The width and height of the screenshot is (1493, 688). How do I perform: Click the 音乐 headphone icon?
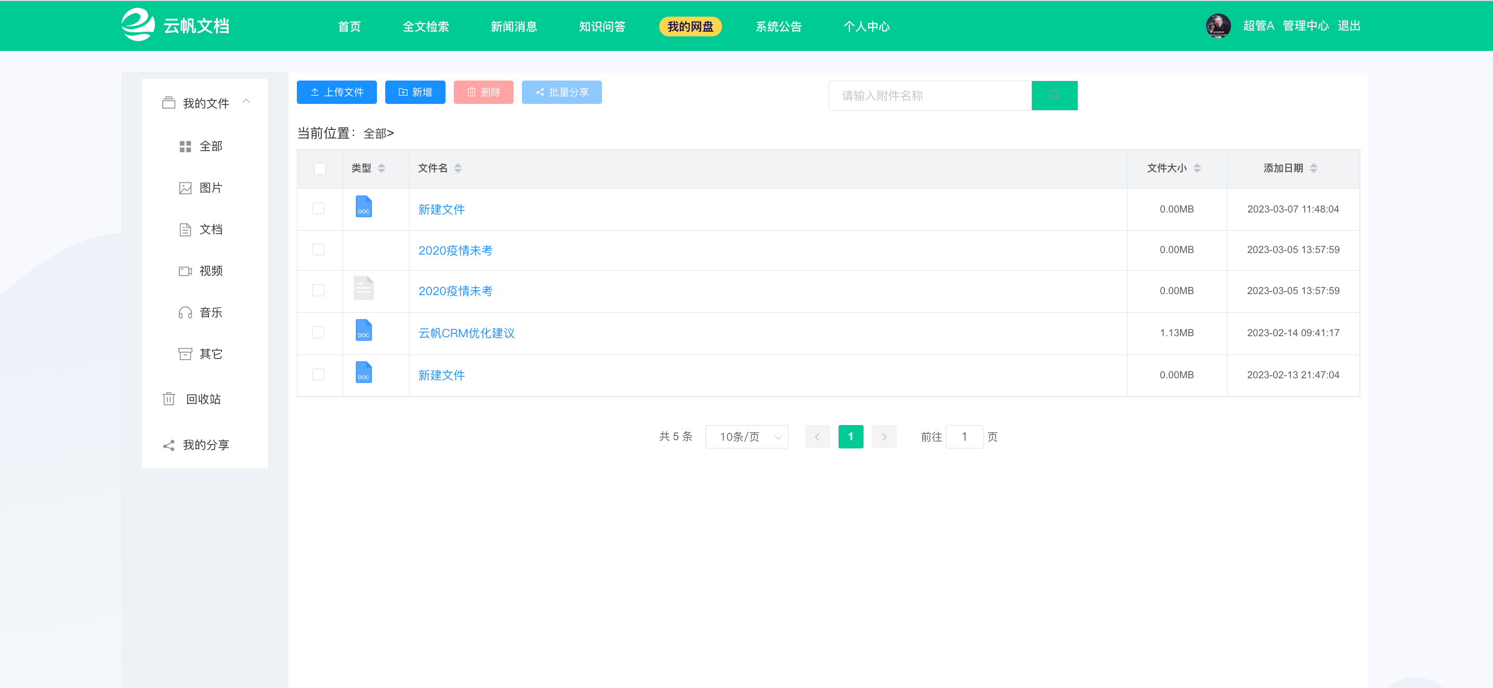[186, 313]
